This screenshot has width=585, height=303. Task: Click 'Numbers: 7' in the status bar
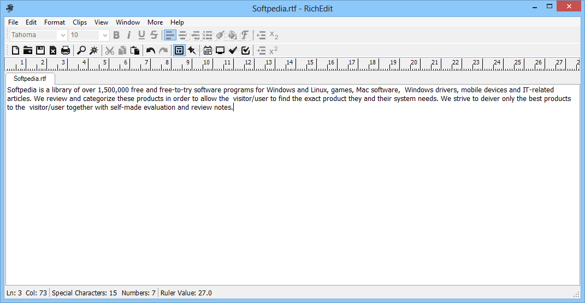point(138,293)
